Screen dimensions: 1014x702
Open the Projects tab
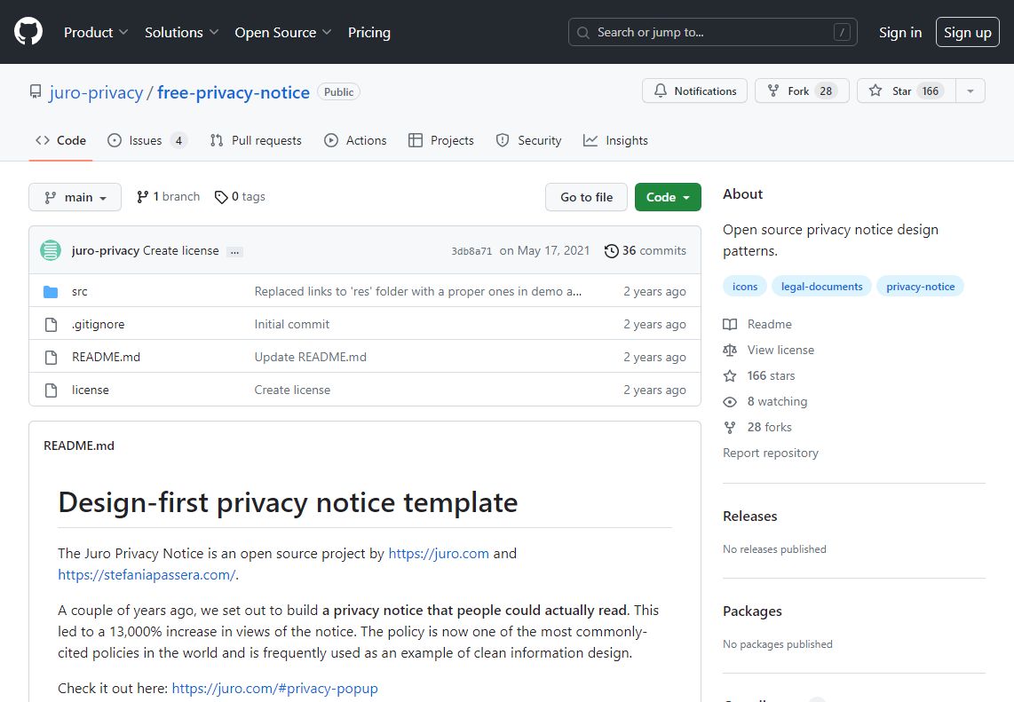click(x=441, y=140)
